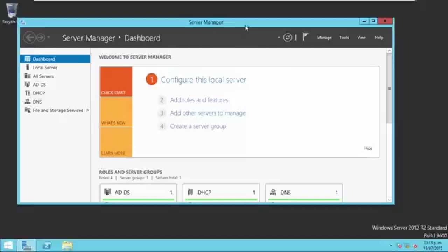Open the Help menu

[379, 38]
